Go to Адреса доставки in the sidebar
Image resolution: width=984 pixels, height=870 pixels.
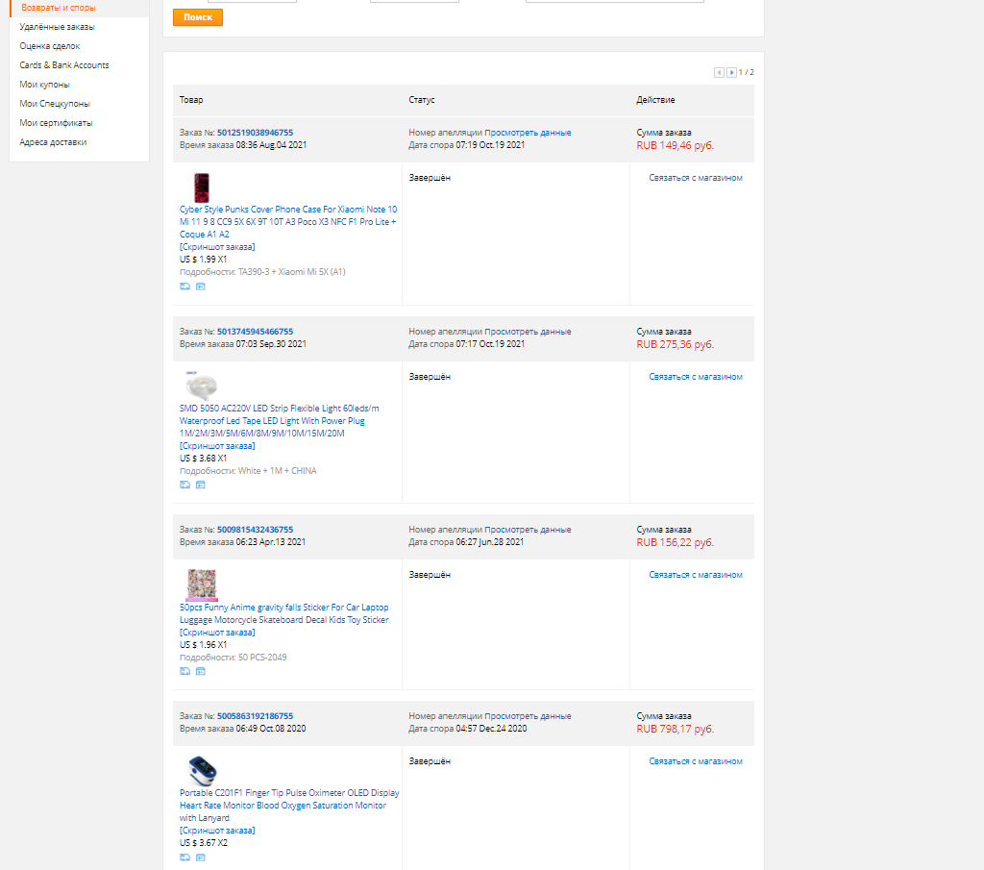[x=53, y=142]
